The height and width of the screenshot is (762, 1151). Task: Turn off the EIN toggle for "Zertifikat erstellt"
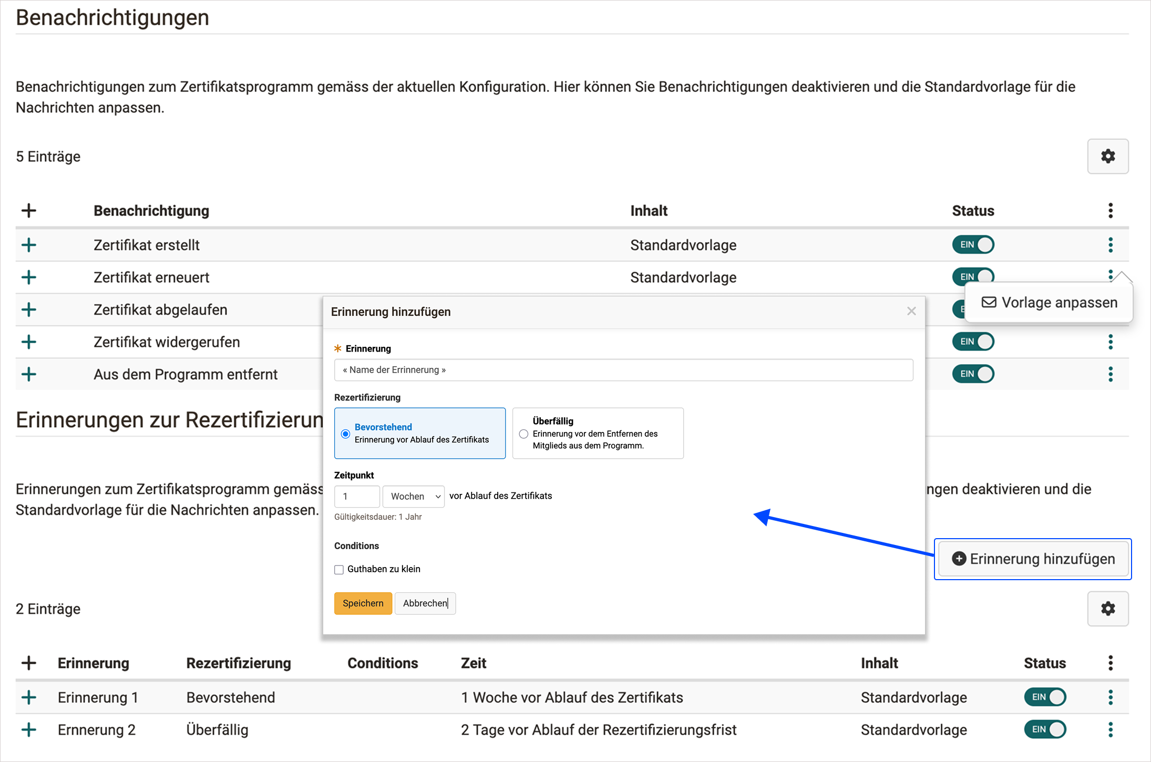tap(973, 244)
